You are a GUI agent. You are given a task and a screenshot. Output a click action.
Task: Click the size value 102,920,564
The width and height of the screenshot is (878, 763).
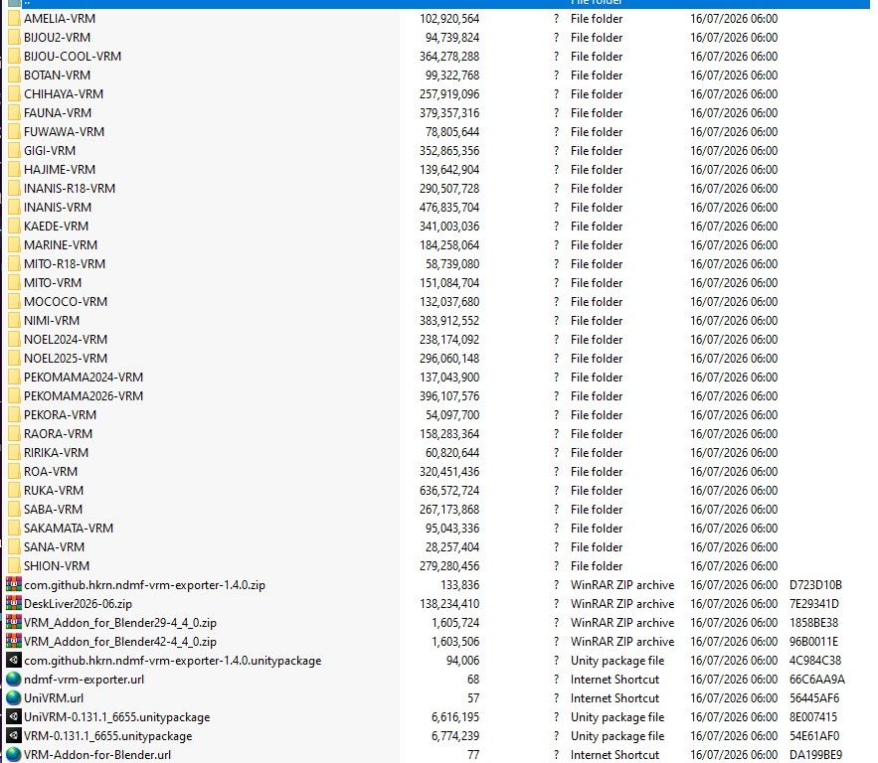pyautogui.click(x=449, y=19)
